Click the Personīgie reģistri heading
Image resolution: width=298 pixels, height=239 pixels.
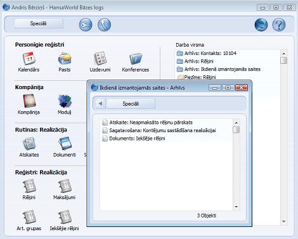(x=39, y=45)
